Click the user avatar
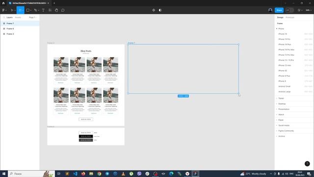314x177 pixels. pos(270,10)
